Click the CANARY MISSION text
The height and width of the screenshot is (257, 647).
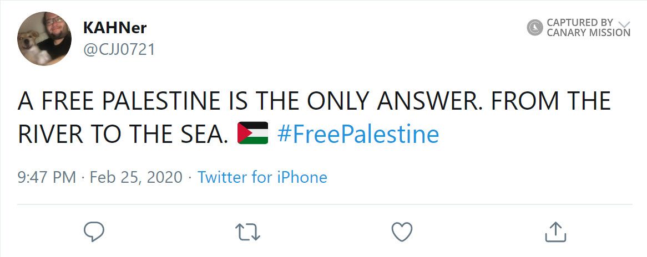pyautogui.click(x=589, y=33)
